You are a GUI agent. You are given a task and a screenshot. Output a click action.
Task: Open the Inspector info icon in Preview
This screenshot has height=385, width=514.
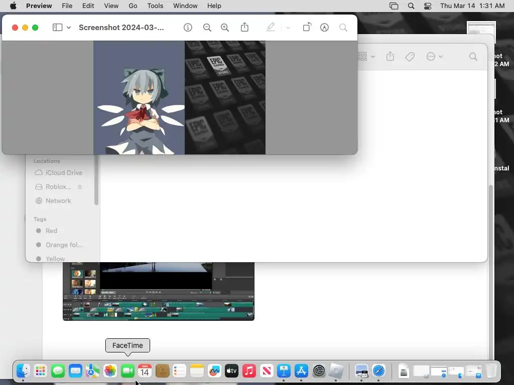(x=188, y=28)
